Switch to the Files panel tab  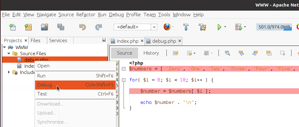click(38, 41)
